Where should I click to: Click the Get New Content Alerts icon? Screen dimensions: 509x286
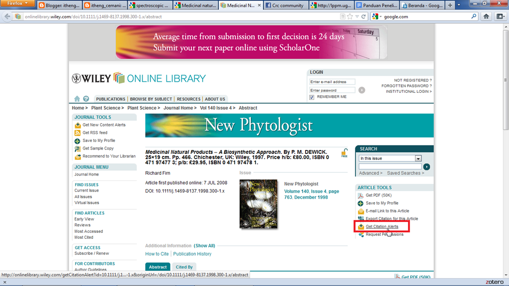(78, 125)
